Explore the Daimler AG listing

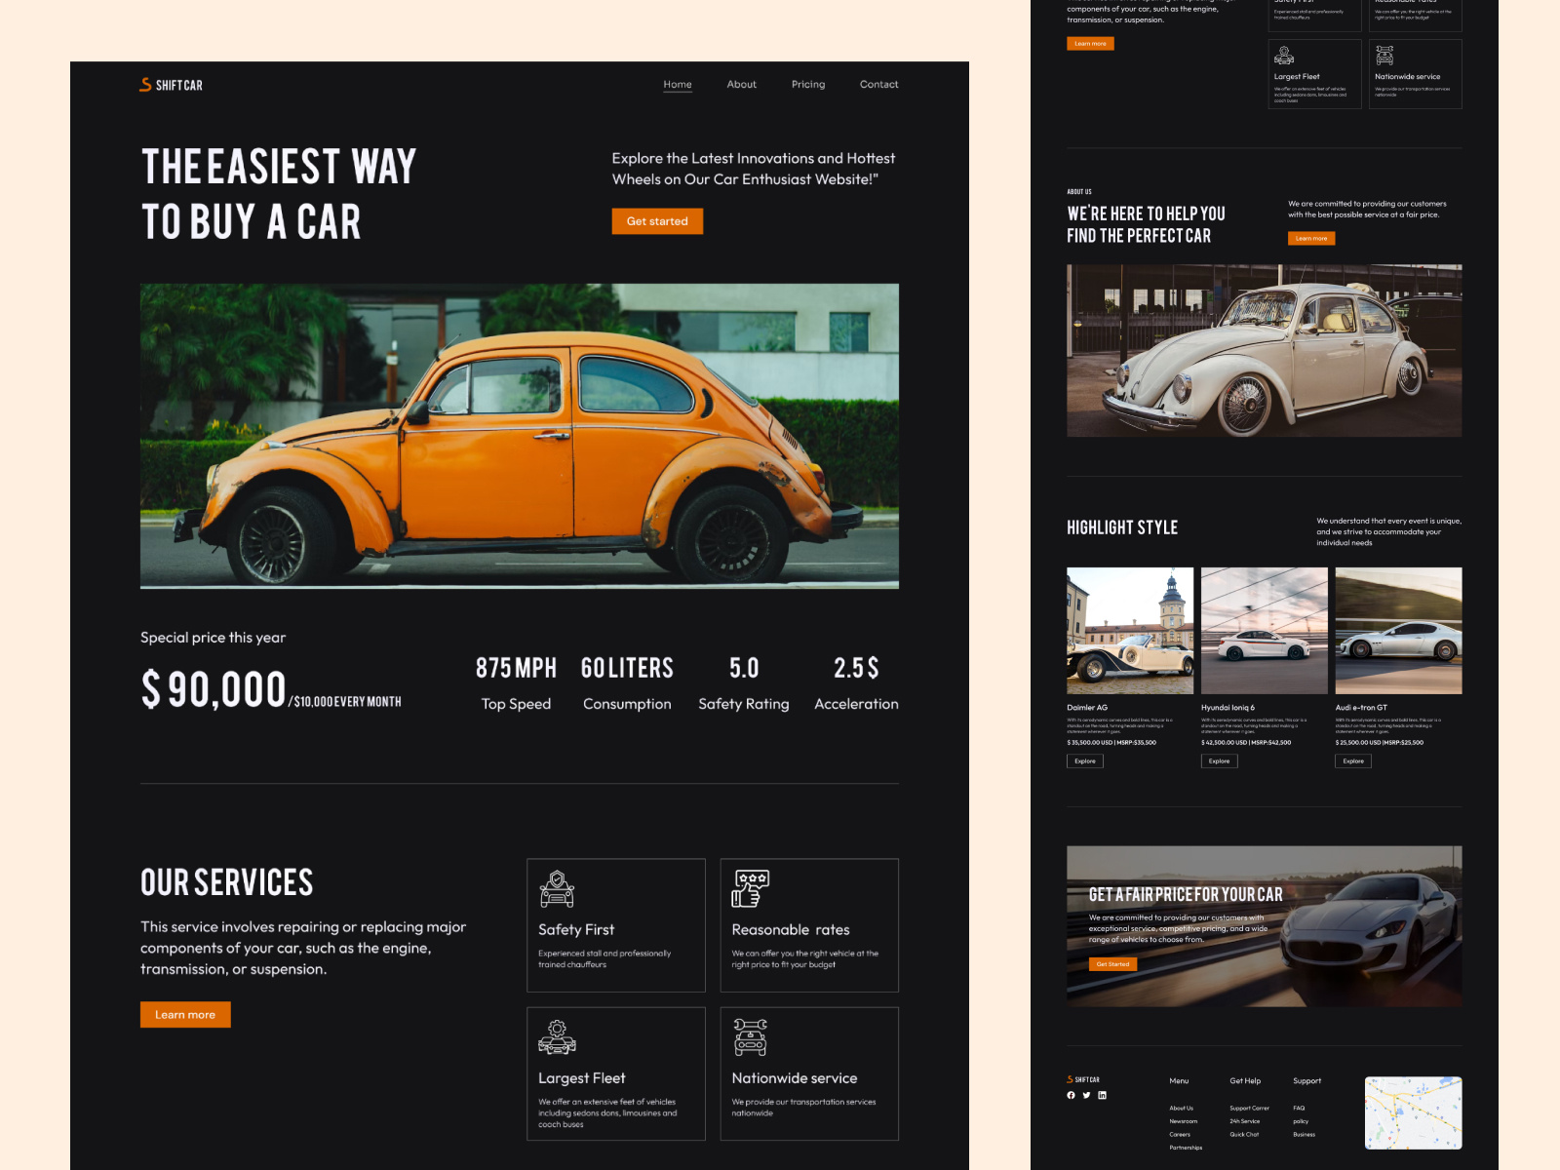tap(1084, 760)
